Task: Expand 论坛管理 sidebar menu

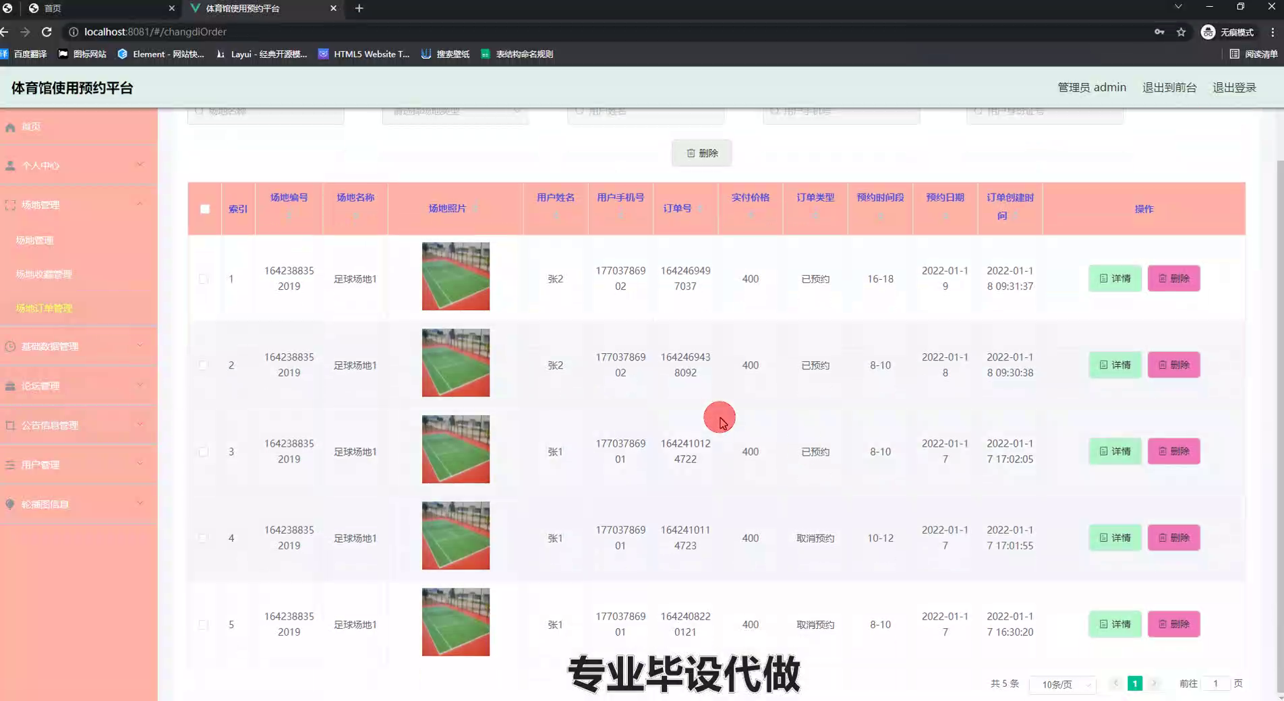Action: tap(78, 386)
